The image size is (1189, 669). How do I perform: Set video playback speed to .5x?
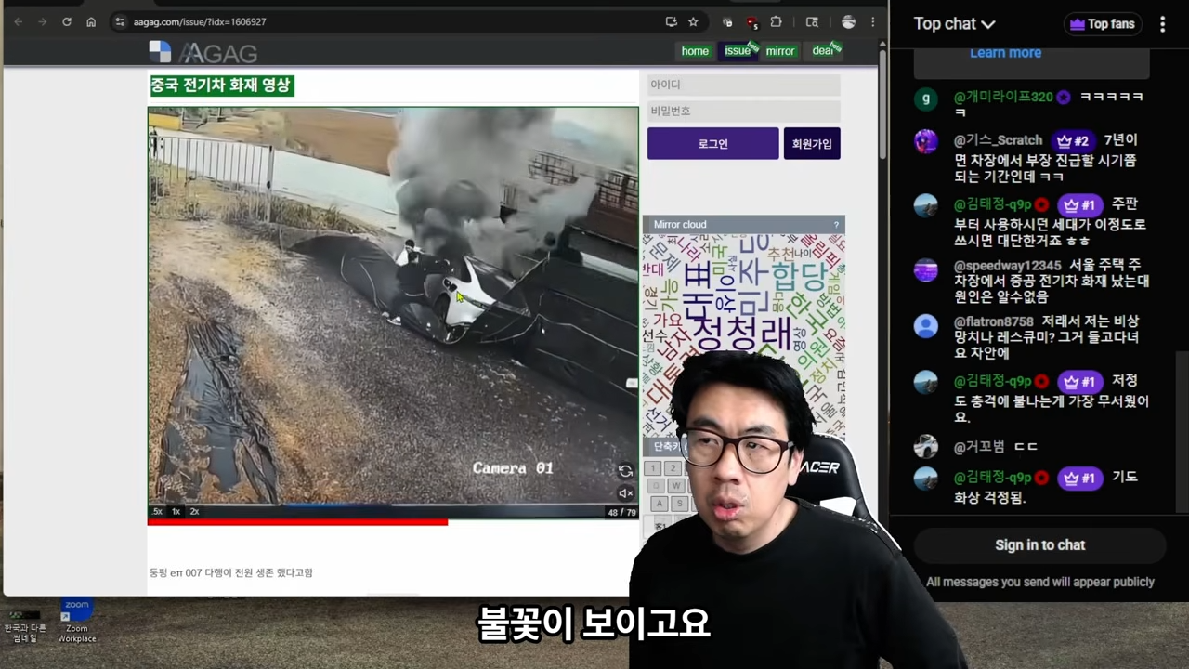tap(157, 511)
